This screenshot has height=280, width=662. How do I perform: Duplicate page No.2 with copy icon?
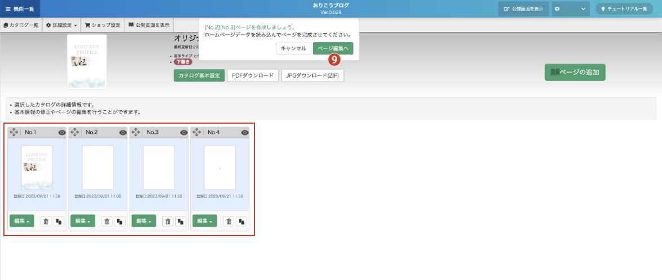click(x=119, y=222)
